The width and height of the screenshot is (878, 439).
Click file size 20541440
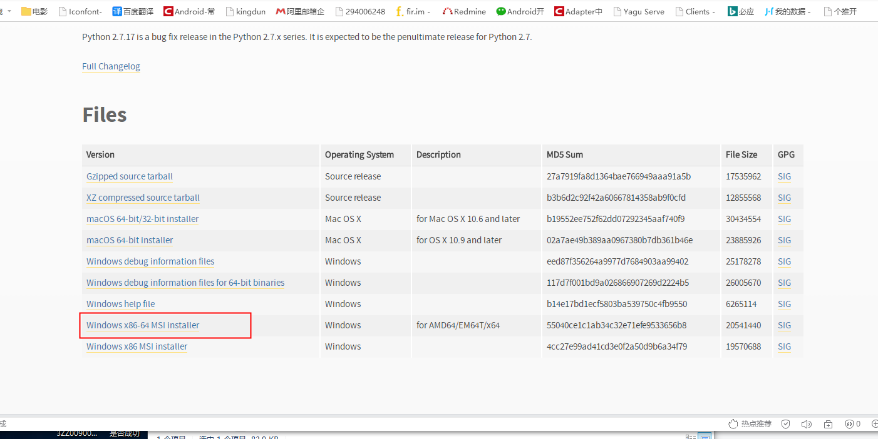(x=743, y=325)
